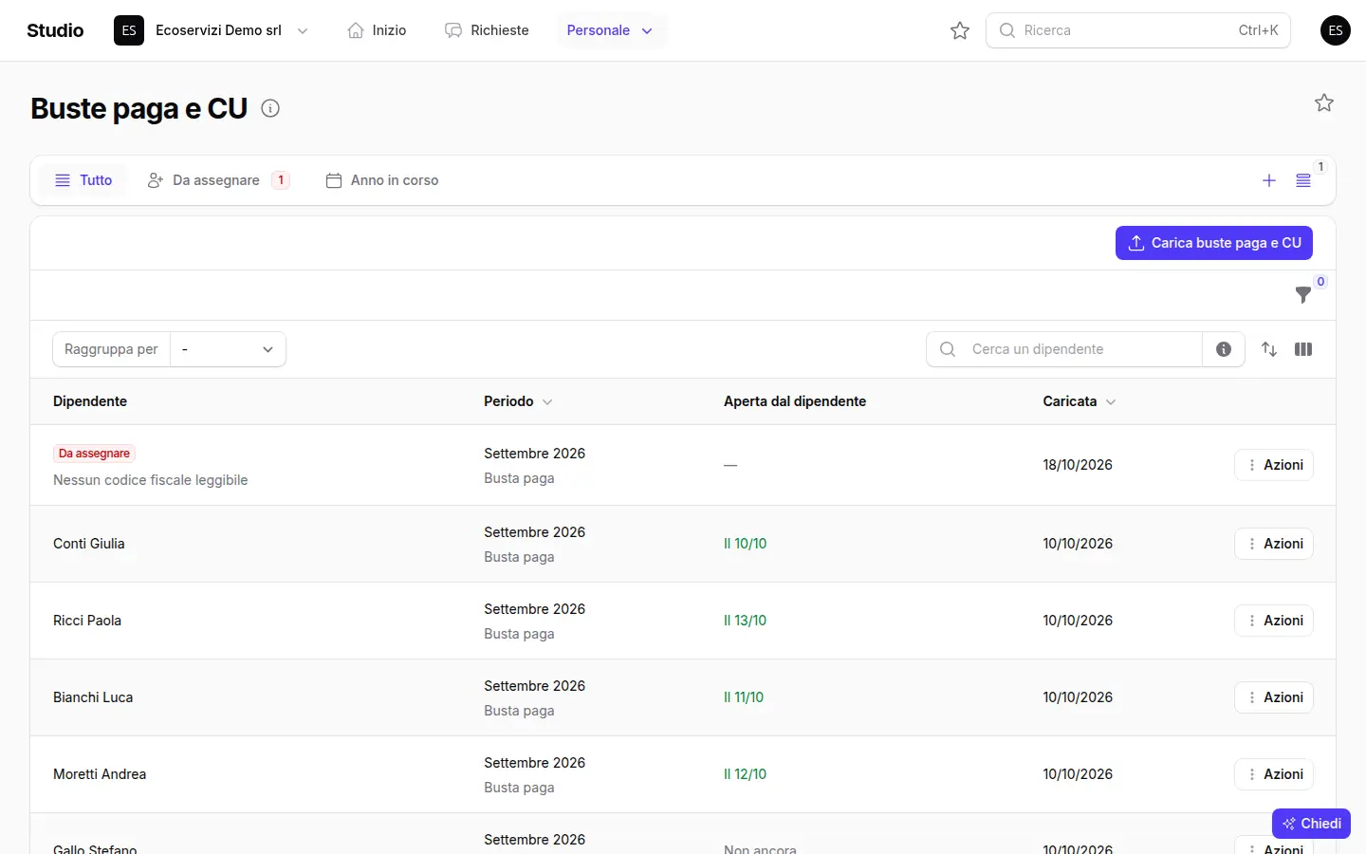Open the saved views list icon
The width and height of the screenshot is (1366, 854).
(x=1303, y=180)
